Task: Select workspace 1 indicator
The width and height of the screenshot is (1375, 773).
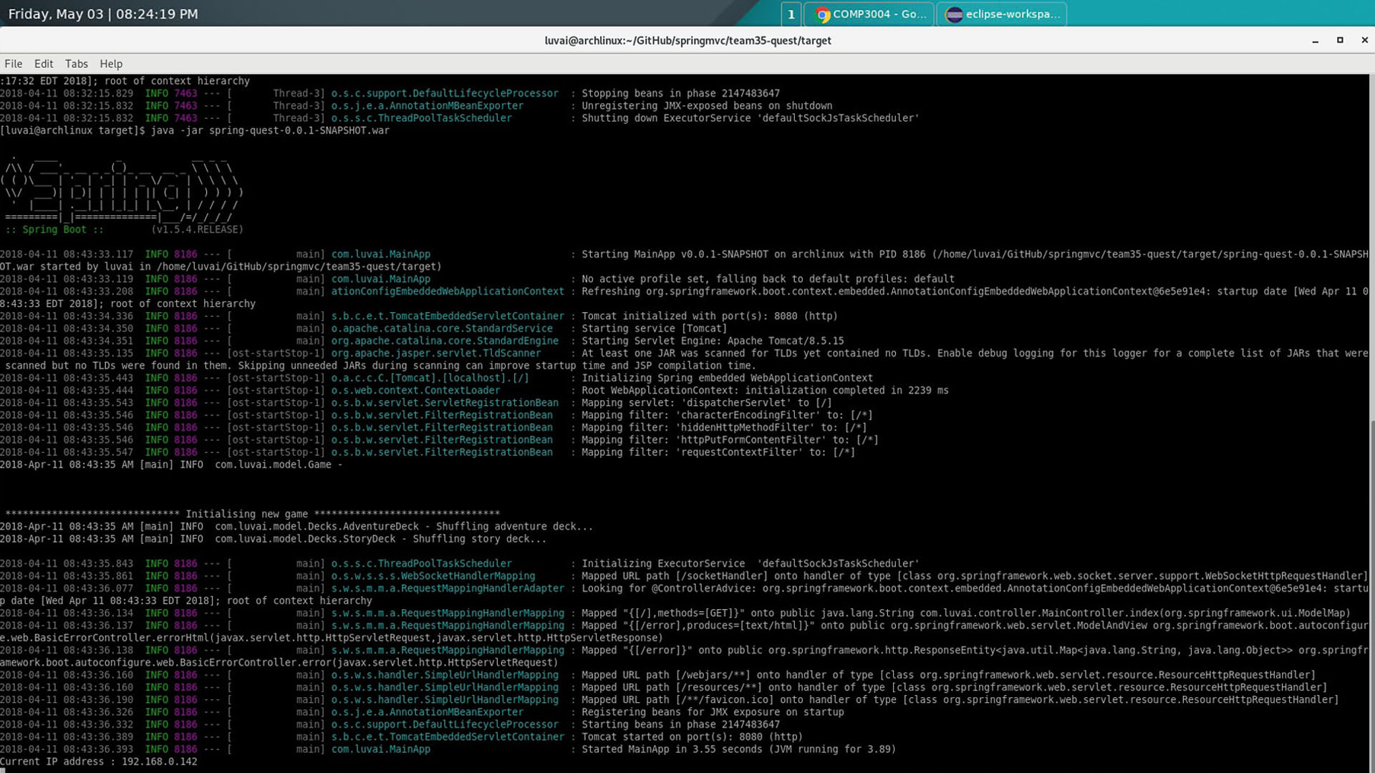Action: click(791, 14)
